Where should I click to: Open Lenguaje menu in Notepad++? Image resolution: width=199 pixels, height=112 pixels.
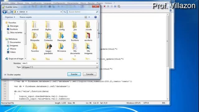click(x=47, y=3)
